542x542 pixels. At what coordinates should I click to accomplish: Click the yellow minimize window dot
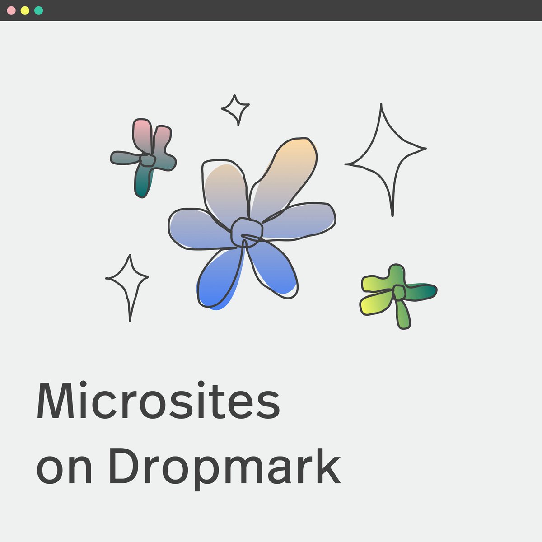pos(25,10)
